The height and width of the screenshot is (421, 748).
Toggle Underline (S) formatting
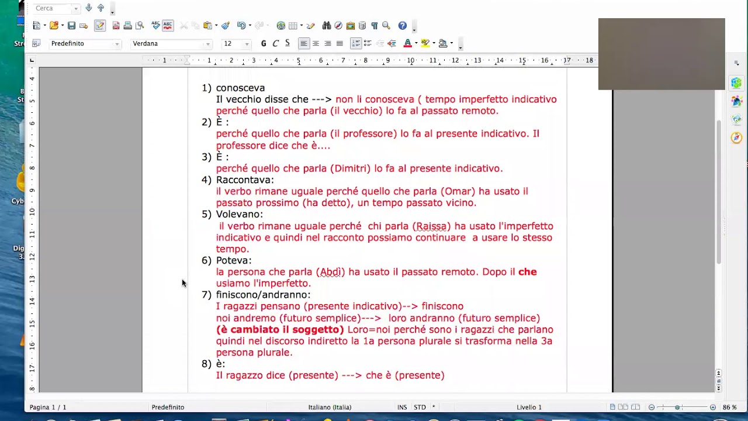(x=288, y=43)
